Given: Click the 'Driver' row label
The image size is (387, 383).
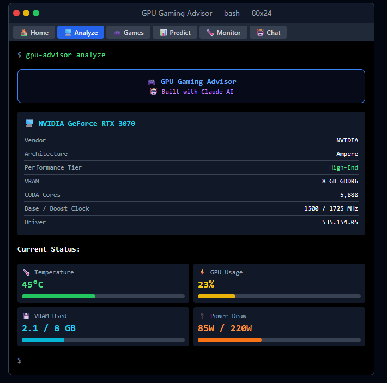Looking at the screenshot, I should click(x=35, y=222).
